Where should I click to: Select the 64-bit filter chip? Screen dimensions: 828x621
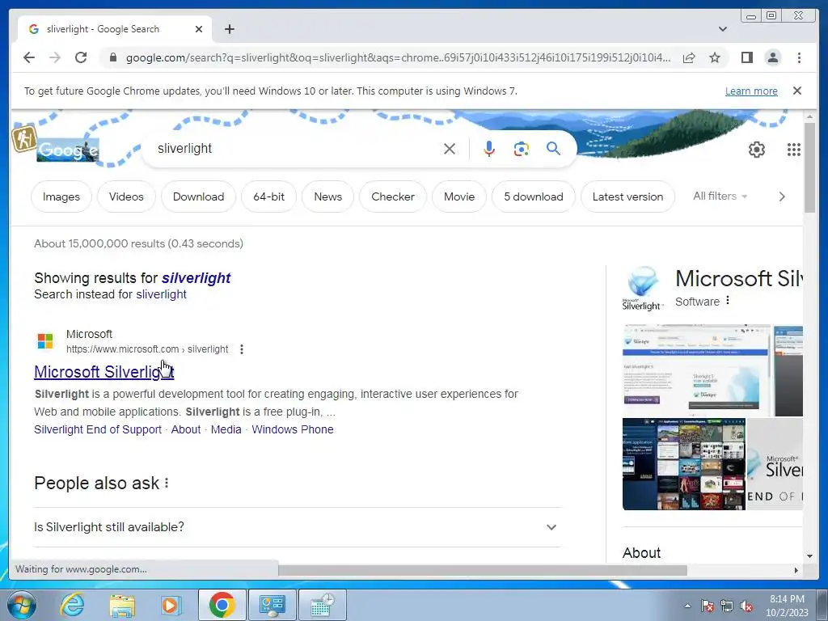coord(268,196)
